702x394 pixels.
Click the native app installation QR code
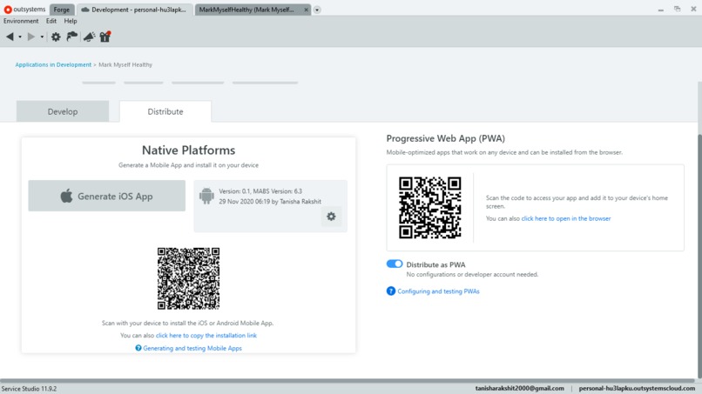(188, 278)
